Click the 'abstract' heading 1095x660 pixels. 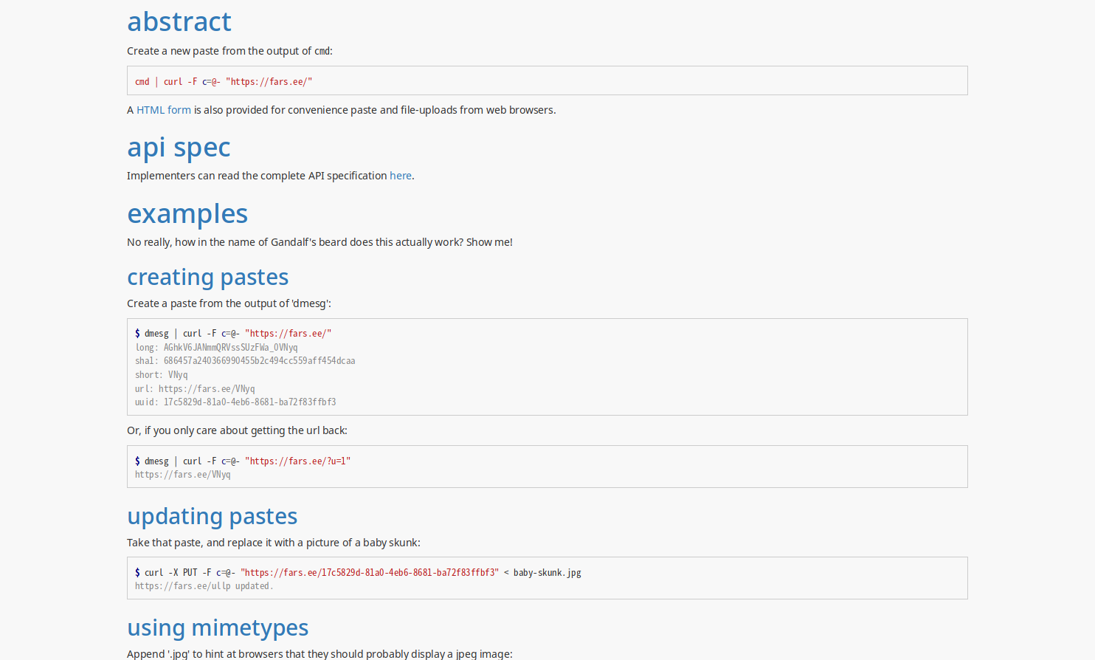pos(179,22)
